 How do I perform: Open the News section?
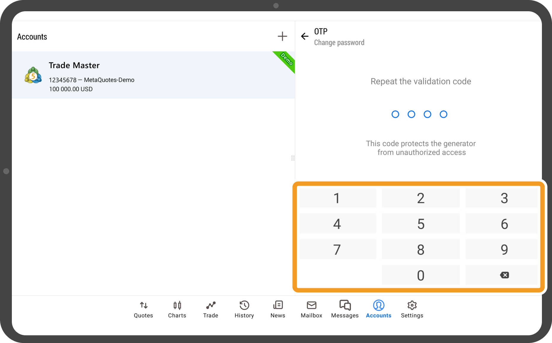[278, 309]
